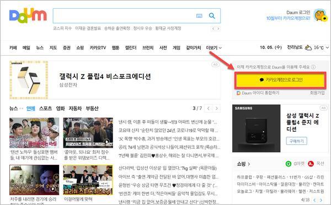Click the date text 10. 05. (수)
Image resolution: width=331 pixels, height=205 pixels.
(271, 47)
